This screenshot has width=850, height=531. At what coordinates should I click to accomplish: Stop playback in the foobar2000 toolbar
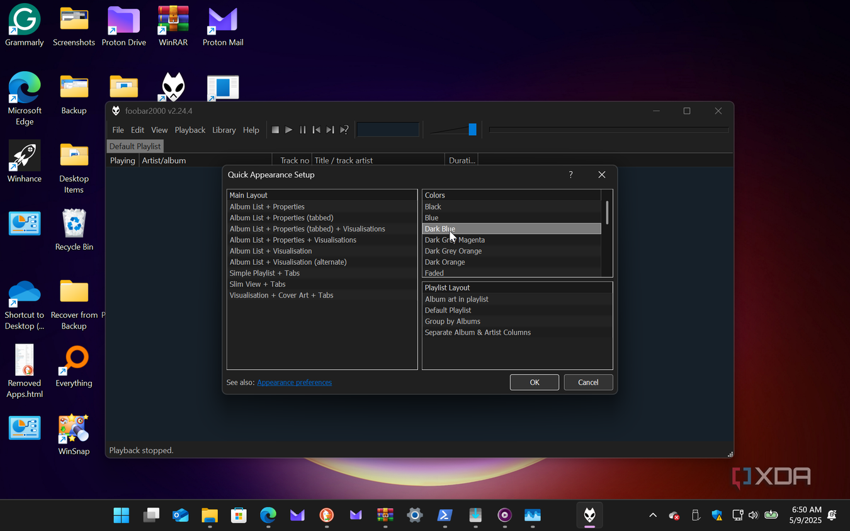click(275, 130)
